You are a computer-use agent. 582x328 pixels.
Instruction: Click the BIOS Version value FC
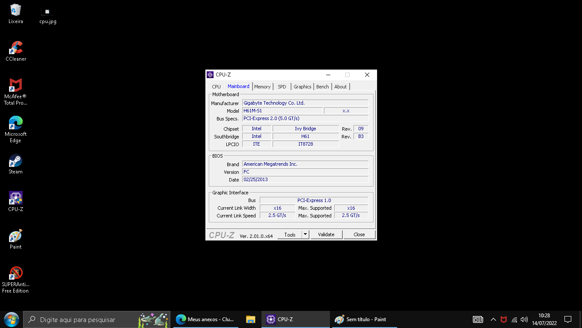pos(305,172)
